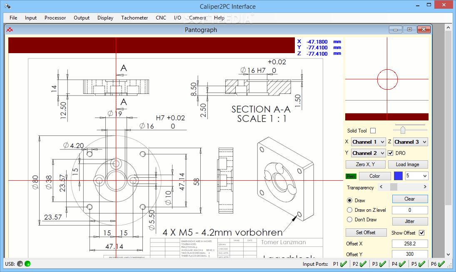This screenshot has width=456, height=272.
Task: Click the X readout -47.1800
Action: (316, 42)
